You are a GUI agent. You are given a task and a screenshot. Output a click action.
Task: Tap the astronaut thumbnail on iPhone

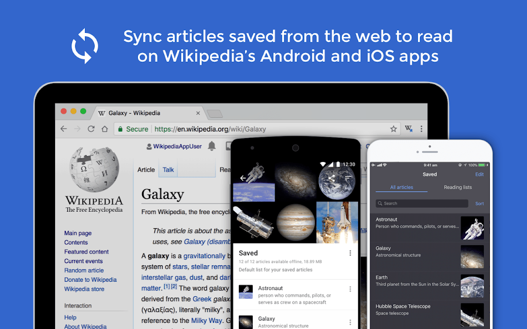(x=472, y=228)
